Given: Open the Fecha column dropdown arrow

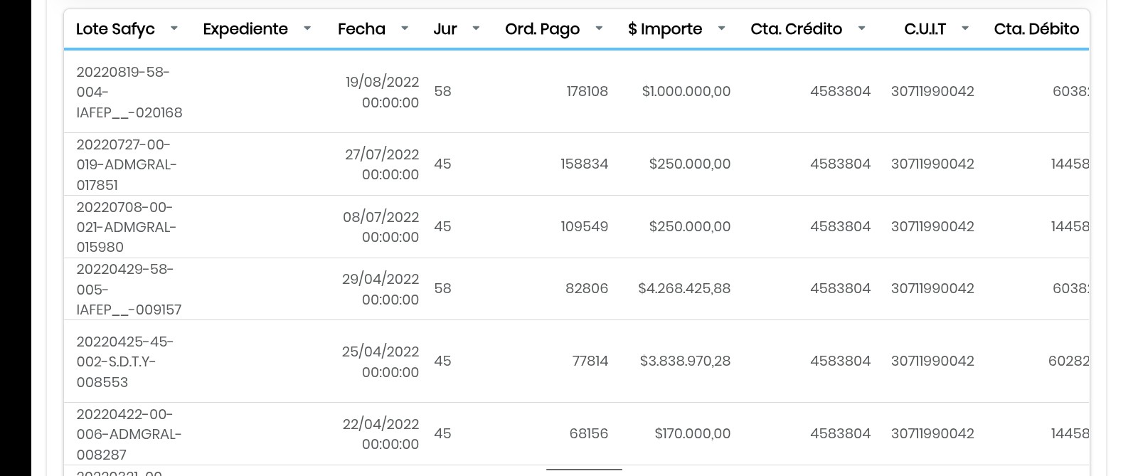Looking at the screenshot, I should 405,29.
